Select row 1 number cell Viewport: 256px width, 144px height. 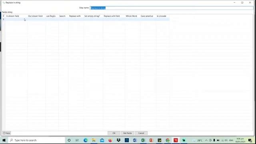coord(4,19)
